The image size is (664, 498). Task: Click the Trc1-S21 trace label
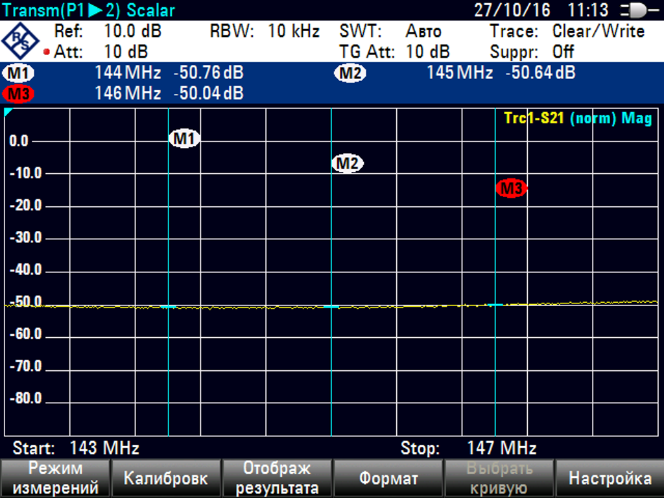click(535, 119)
